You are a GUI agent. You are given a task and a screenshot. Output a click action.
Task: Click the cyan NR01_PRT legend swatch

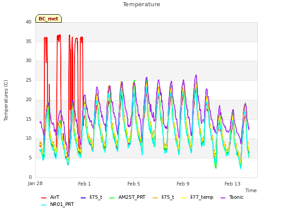coord(43,205)
